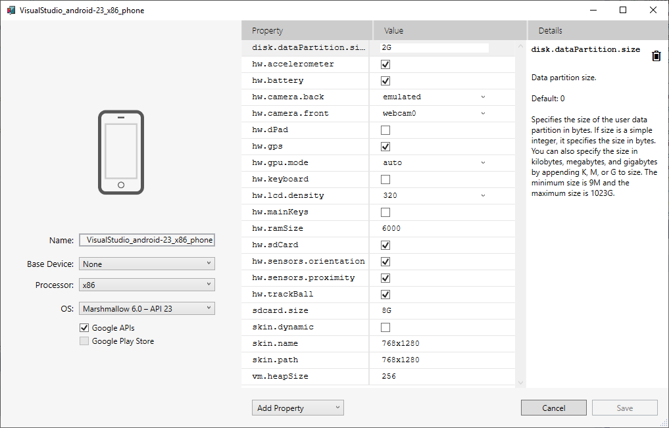Screen dimensions: 669x428
Task: Click the sdcard.size value 8G
Action: tap(387, 311)
